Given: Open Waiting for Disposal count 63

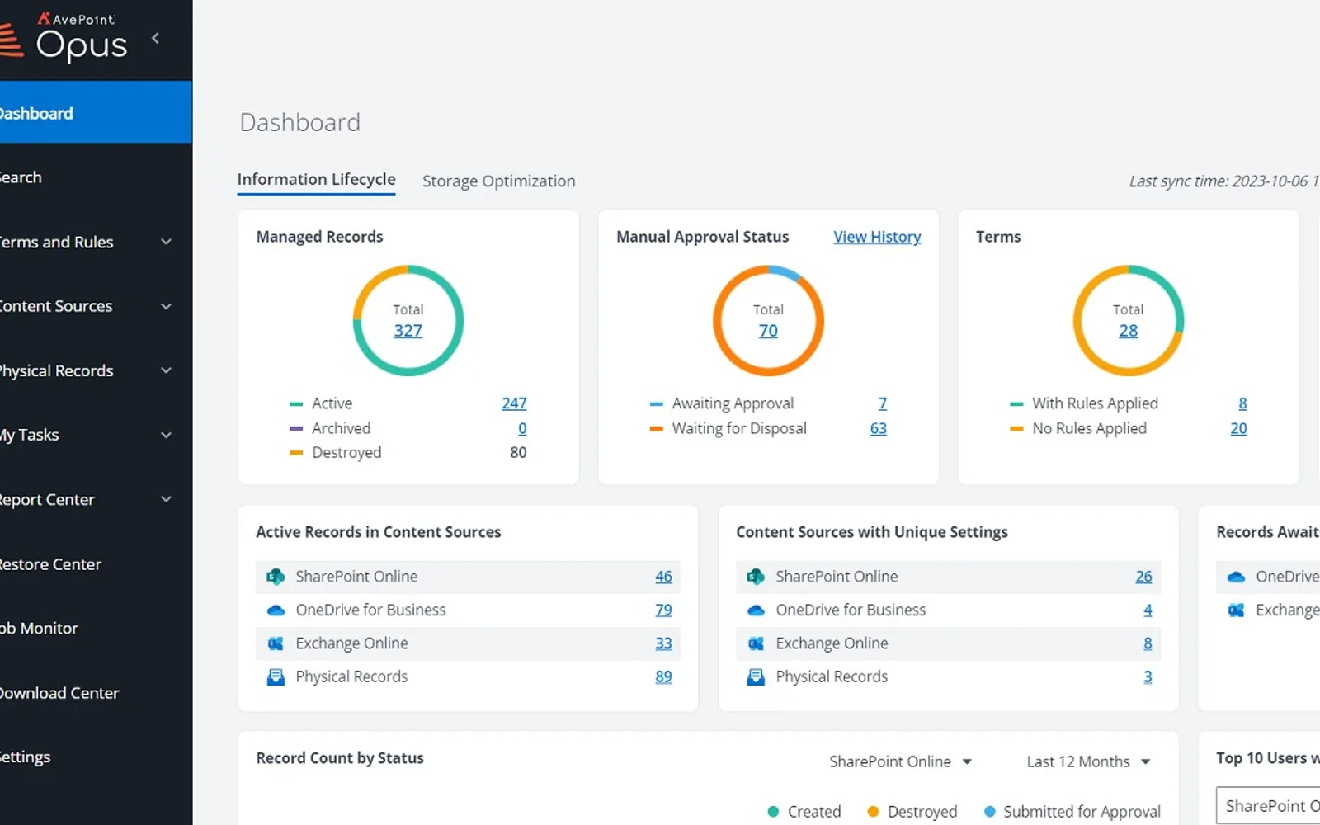Looking at the screenshot, I should (x=879, y=428).
